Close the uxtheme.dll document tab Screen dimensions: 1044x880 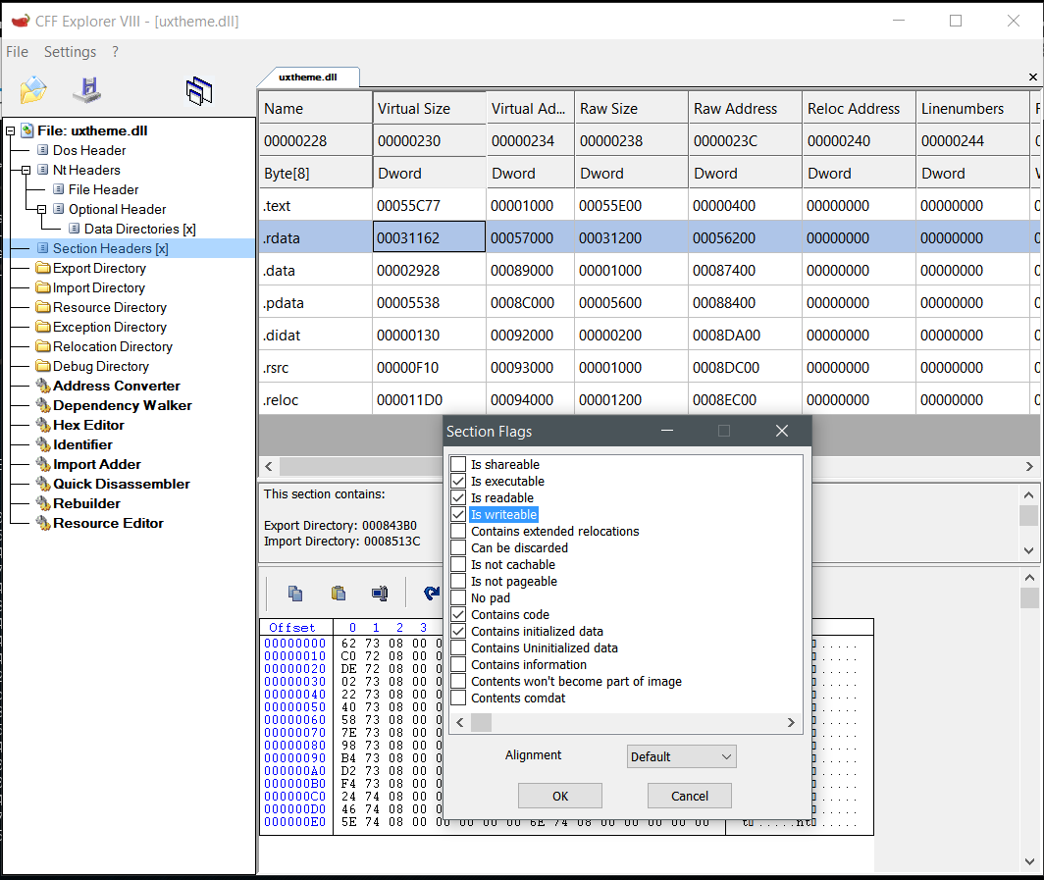coord(1032,78)
